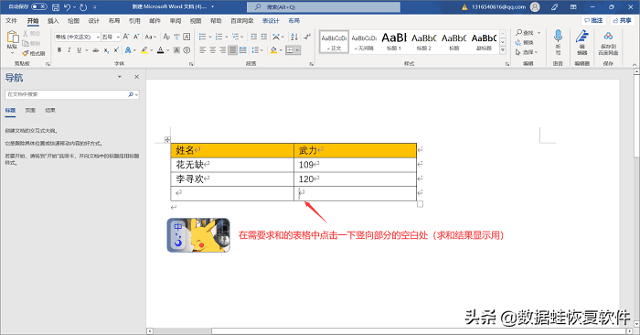The height and width of the screenshot is (335, 640).
Task: Click the cell containing 花无缺
Action: click(x=232, y=165)
